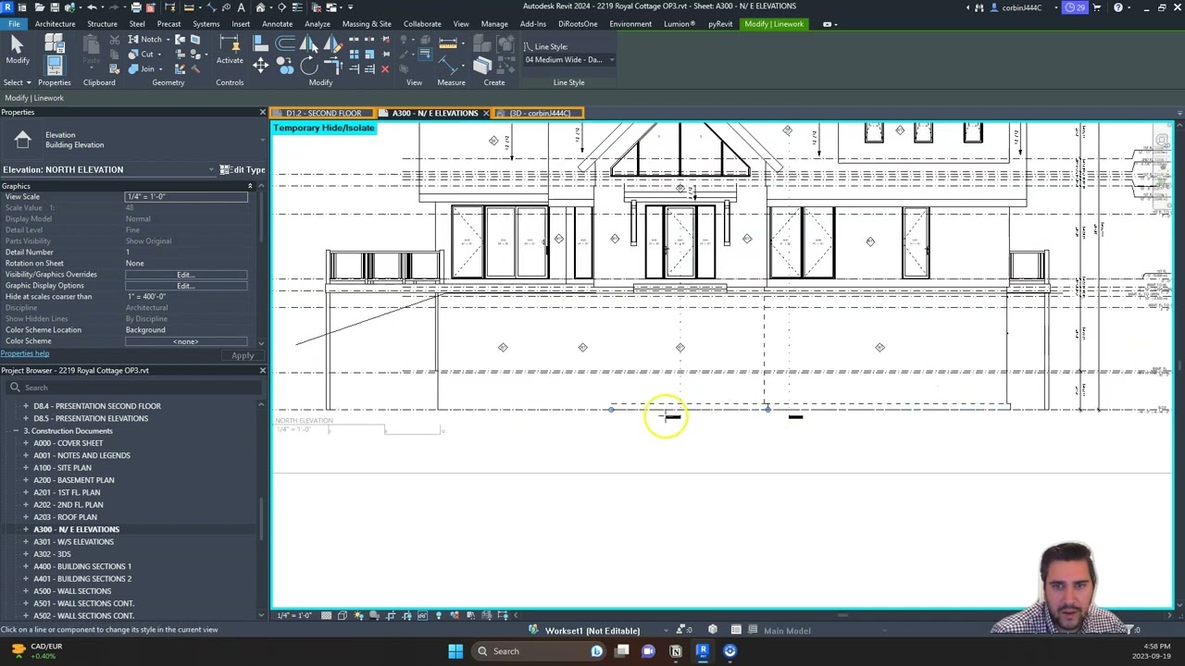Select the Mirror Pick Axis tool

[x=309, y=43]
